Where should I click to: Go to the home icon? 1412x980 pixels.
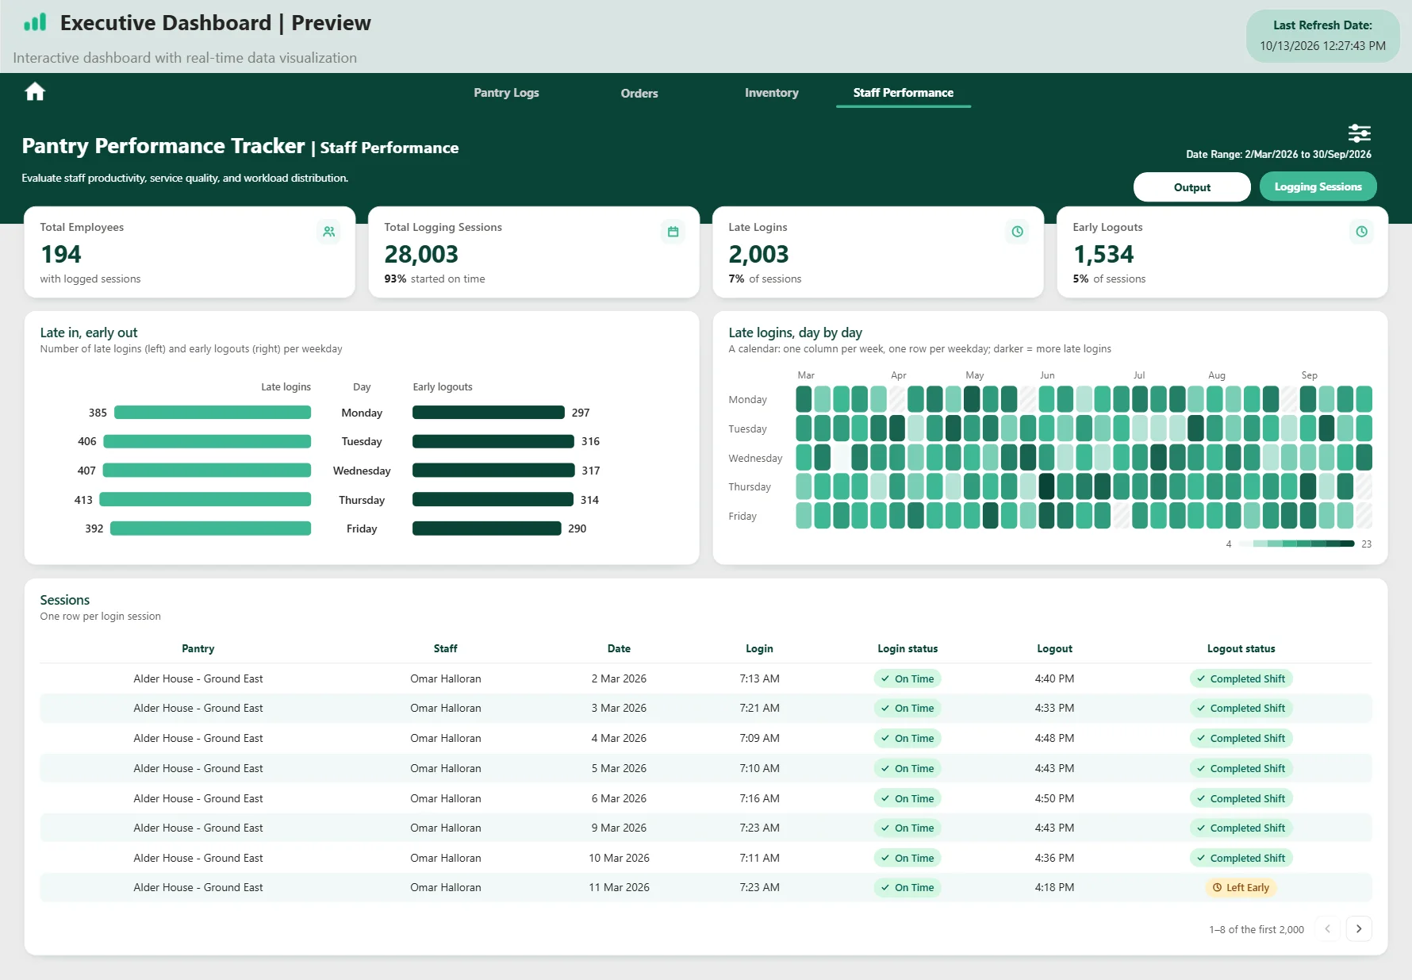pos(35,92)
